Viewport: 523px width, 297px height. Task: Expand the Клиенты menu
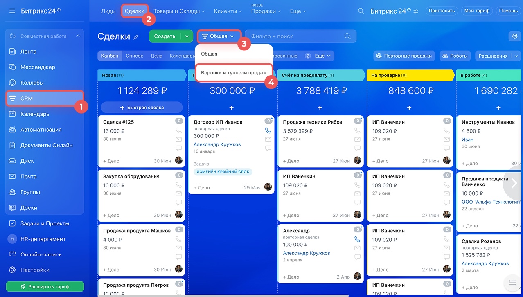click(x=228, y=11)
